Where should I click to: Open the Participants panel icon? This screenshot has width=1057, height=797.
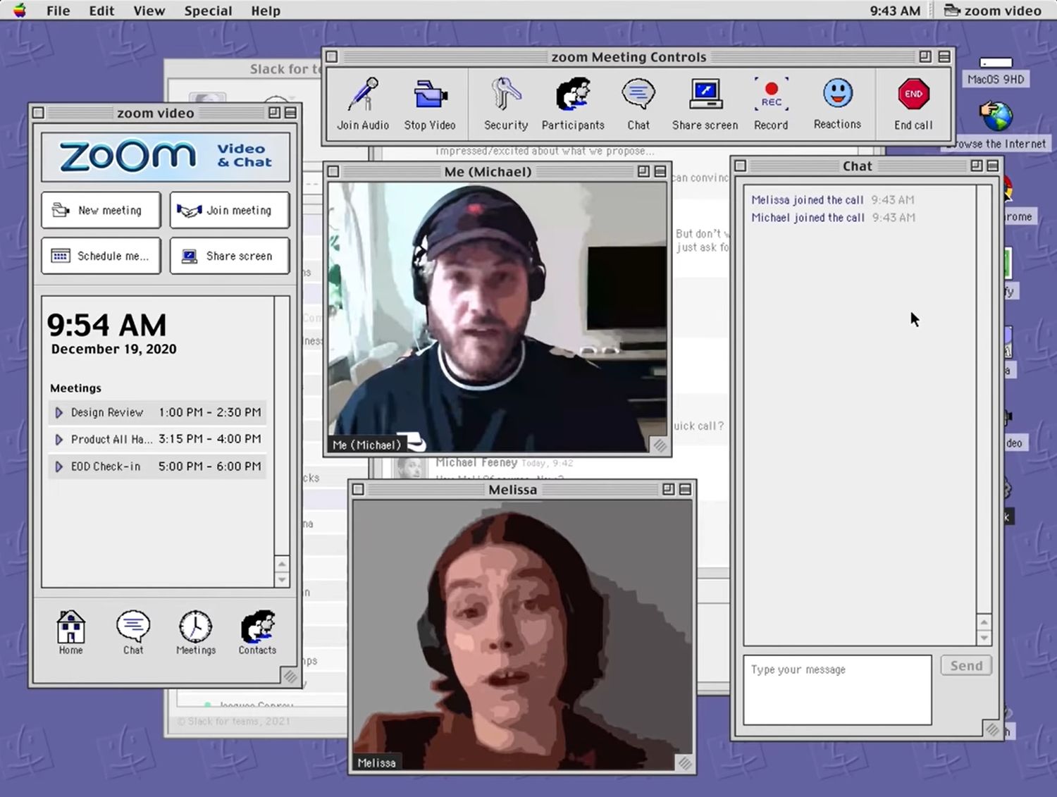tap(573, 96)
